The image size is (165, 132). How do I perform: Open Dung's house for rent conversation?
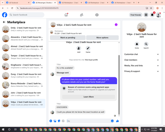[23, 76]
